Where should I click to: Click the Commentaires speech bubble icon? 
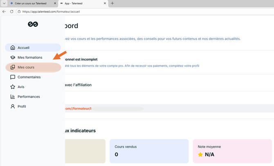[x=13, y=77]
